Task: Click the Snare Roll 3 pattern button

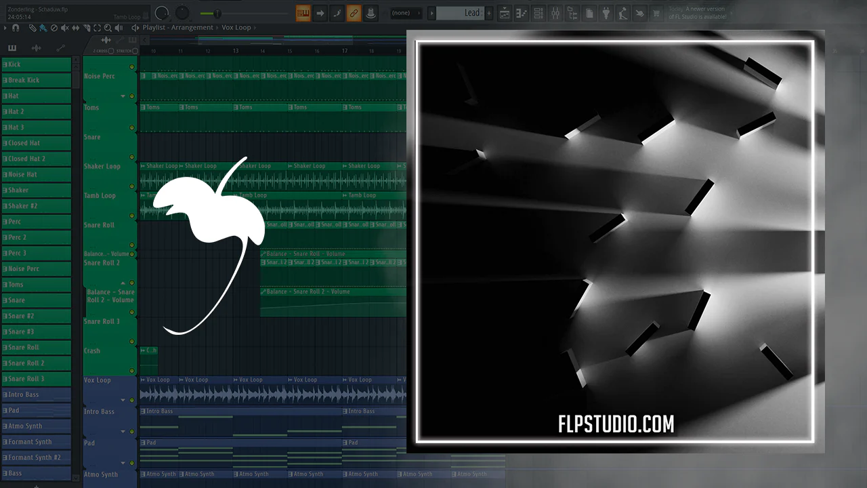Action: [x=36, y=379]
